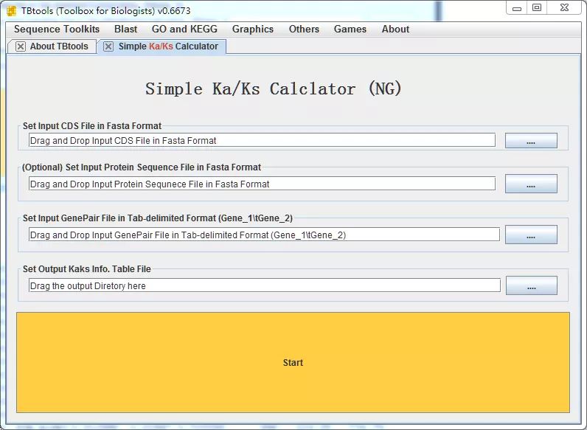Click the output directory text field

(x=264, y=285)
